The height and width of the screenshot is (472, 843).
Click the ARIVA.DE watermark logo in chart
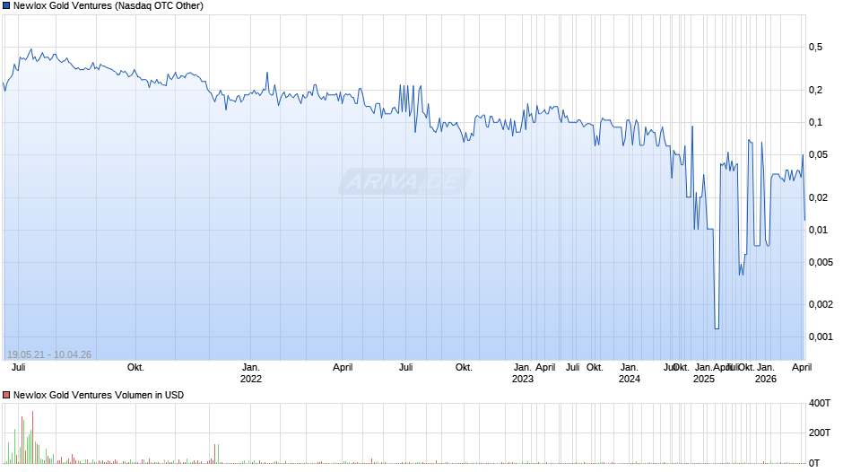click(x=404, y=181)
